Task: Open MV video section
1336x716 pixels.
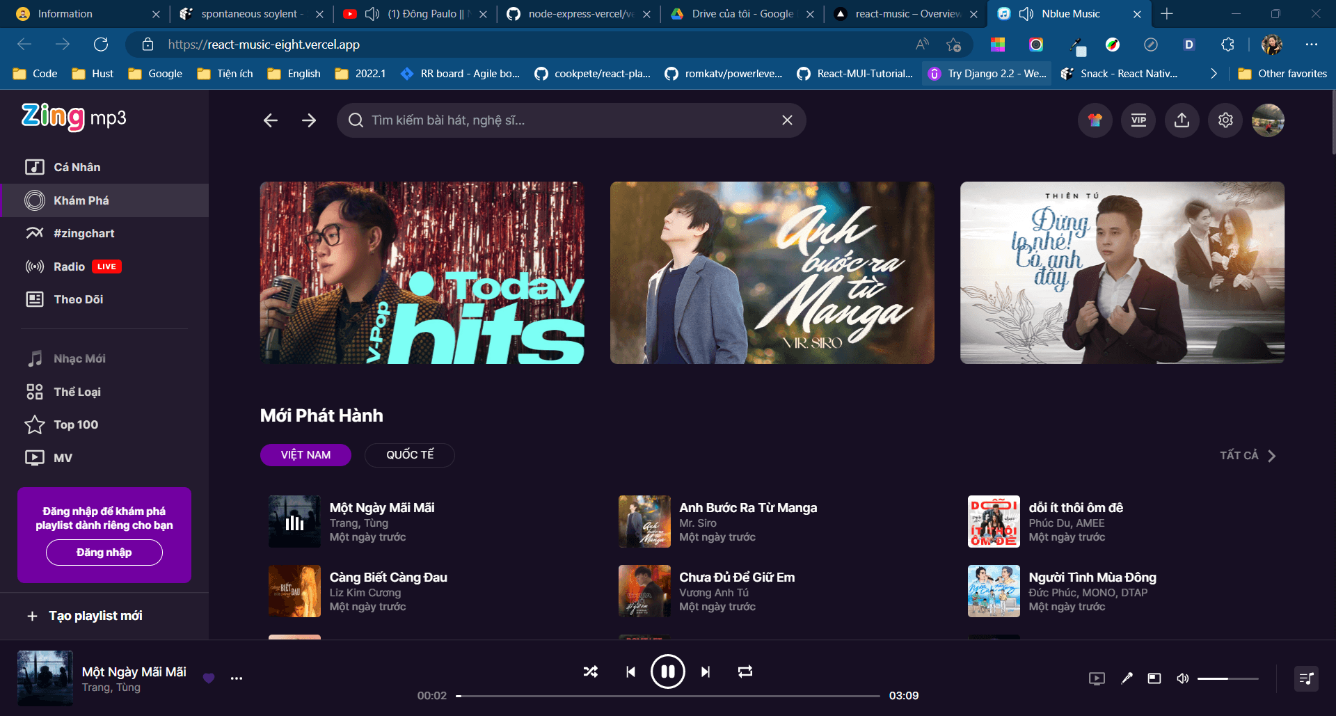Action: pyautogui.click(x=104, y=458)
